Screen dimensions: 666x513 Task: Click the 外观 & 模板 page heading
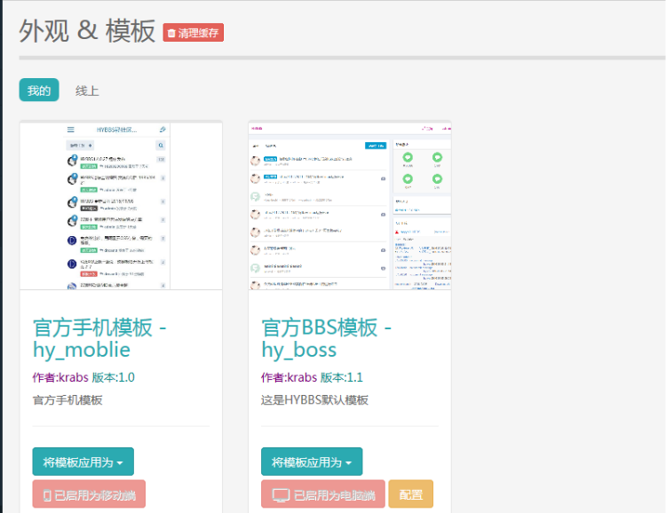tap(87, 31)
